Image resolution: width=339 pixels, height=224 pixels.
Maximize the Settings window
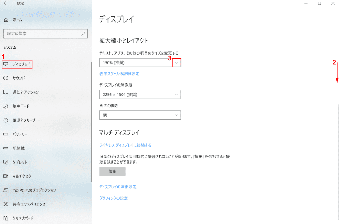click(x=319, y=3)
